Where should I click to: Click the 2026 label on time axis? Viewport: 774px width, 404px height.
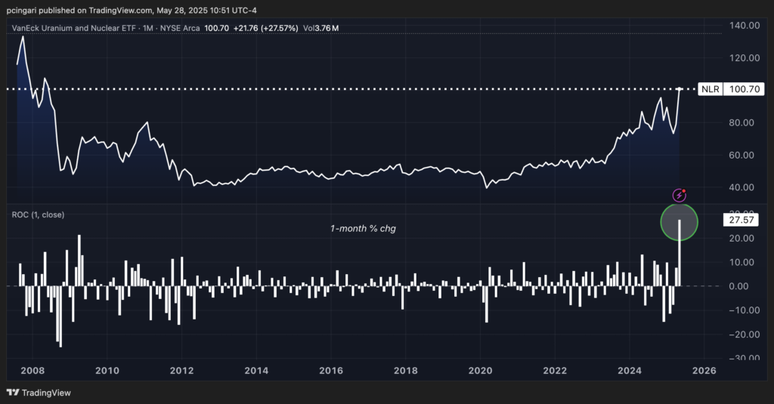tap(704, 371)
